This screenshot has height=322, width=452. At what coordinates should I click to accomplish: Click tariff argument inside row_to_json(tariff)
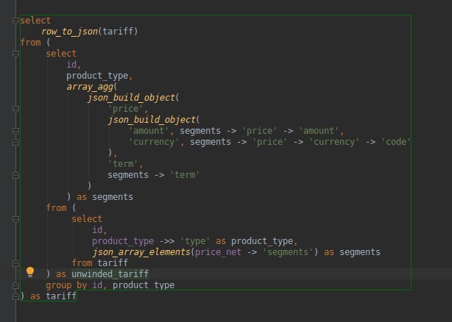(x=118, y=31)
